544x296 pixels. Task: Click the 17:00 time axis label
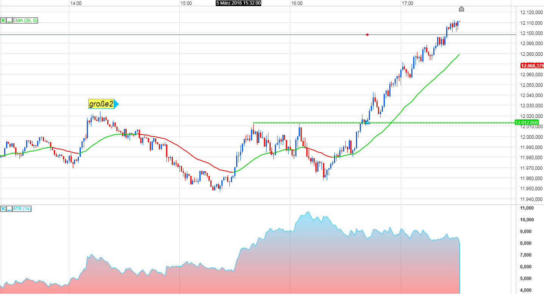(407, 3)
